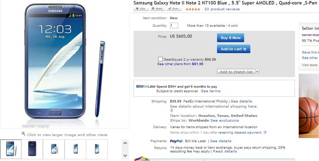Click the magnifier icon to enlarge image

click(23, 134)
